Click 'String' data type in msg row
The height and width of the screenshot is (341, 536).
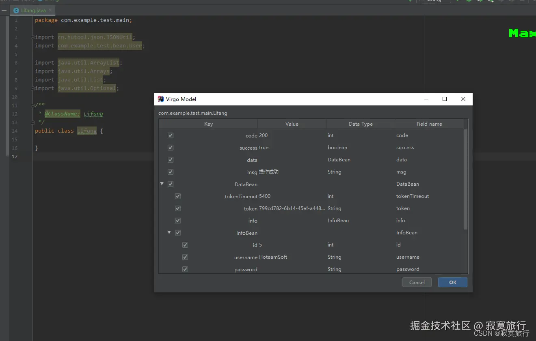coord(335,172)
